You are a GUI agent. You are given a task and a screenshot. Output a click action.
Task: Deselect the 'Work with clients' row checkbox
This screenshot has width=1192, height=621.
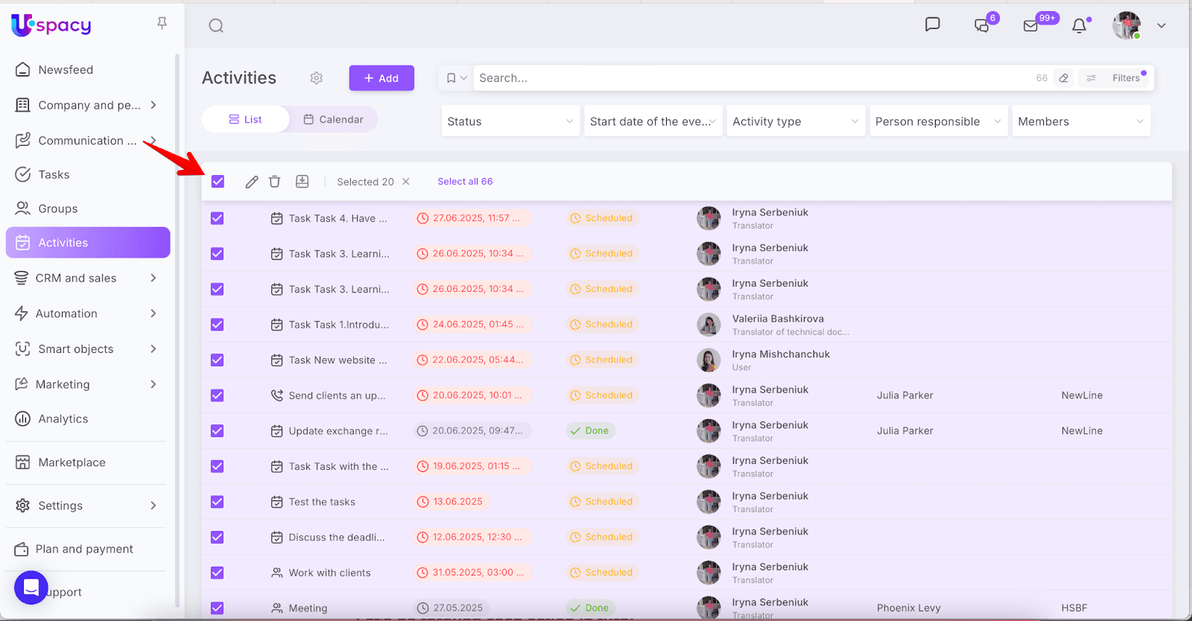(x=218, y=573)
